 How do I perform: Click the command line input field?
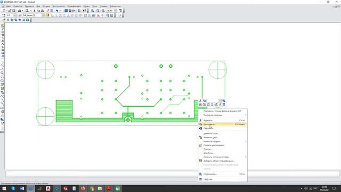(173, 174)
